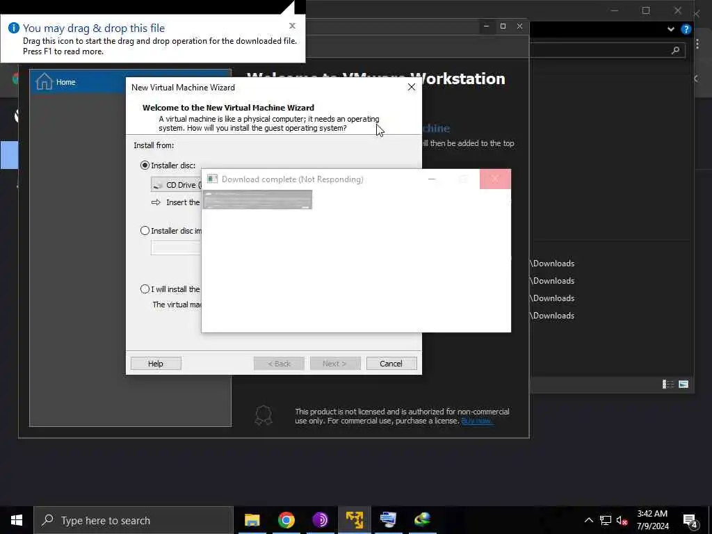The image size is (712, 534).
Task: Open the three-dot menu behind File Explorer
Action: click(x=697, y=44)
